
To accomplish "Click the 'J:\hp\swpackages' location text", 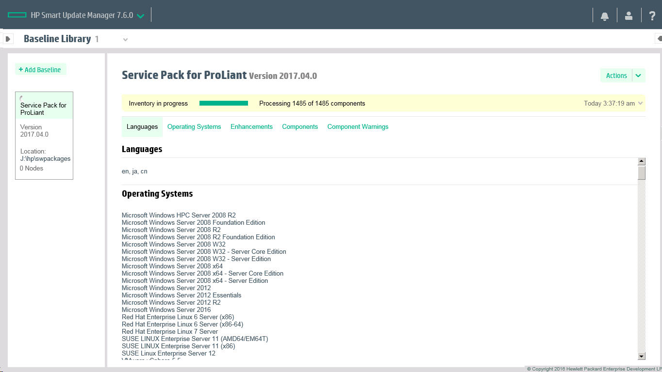I will pyautogui.click(x=45, y=158).
